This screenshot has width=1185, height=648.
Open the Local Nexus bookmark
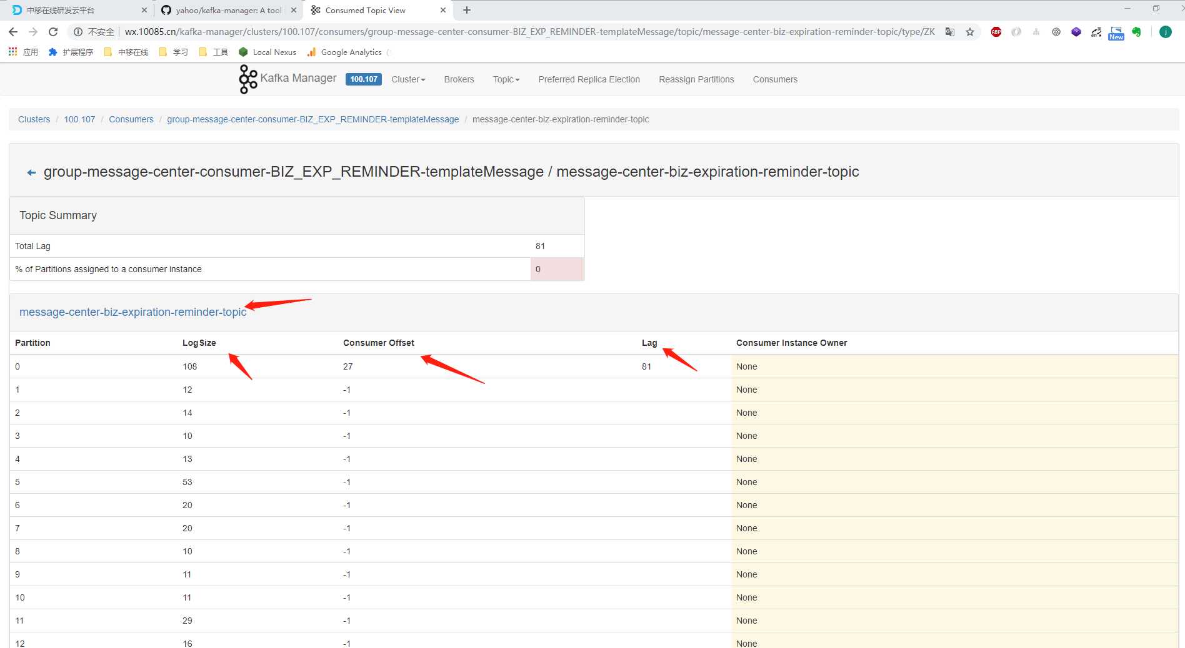point(267,52)
